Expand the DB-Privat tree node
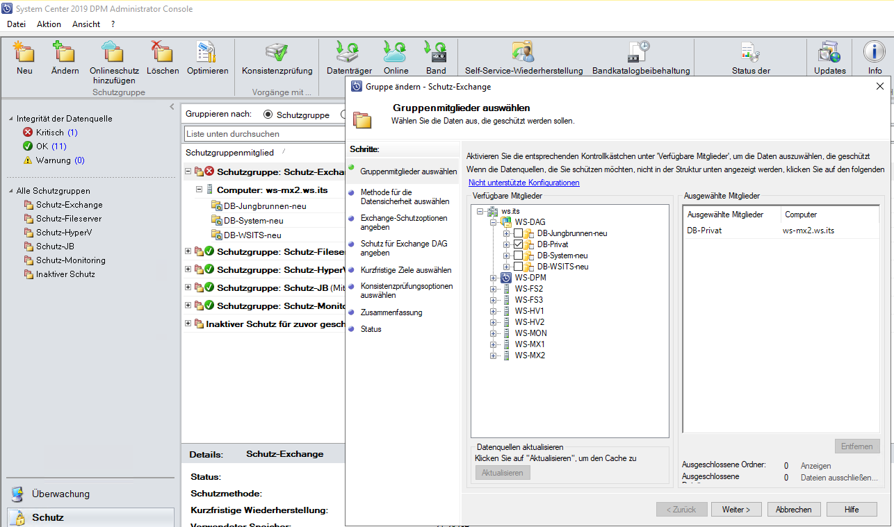894x527 pixels. tap(506, 244)
